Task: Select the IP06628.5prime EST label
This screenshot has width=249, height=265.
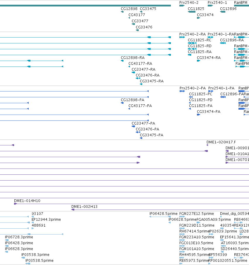Action: 183,220
